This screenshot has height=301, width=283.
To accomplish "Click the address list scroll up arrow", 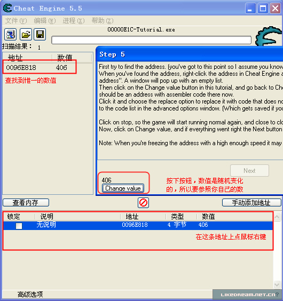I will 277,217.
